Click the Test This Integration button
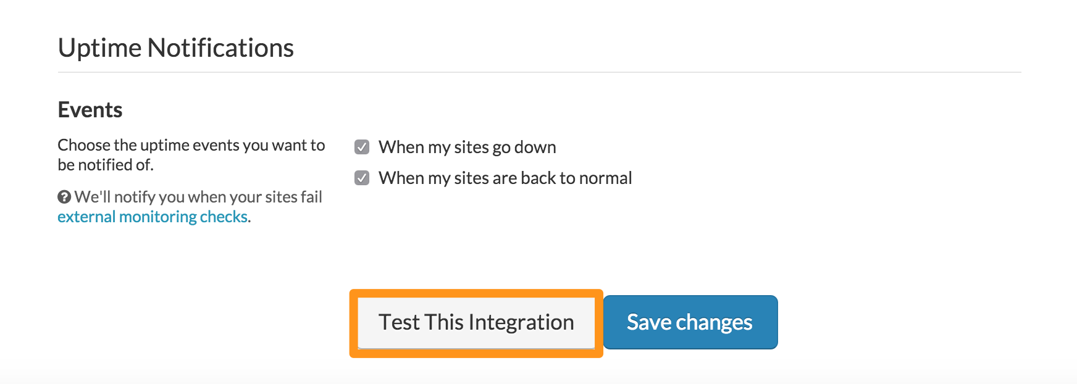Screen dimensions: 1077x384 (x=476, y=323)
